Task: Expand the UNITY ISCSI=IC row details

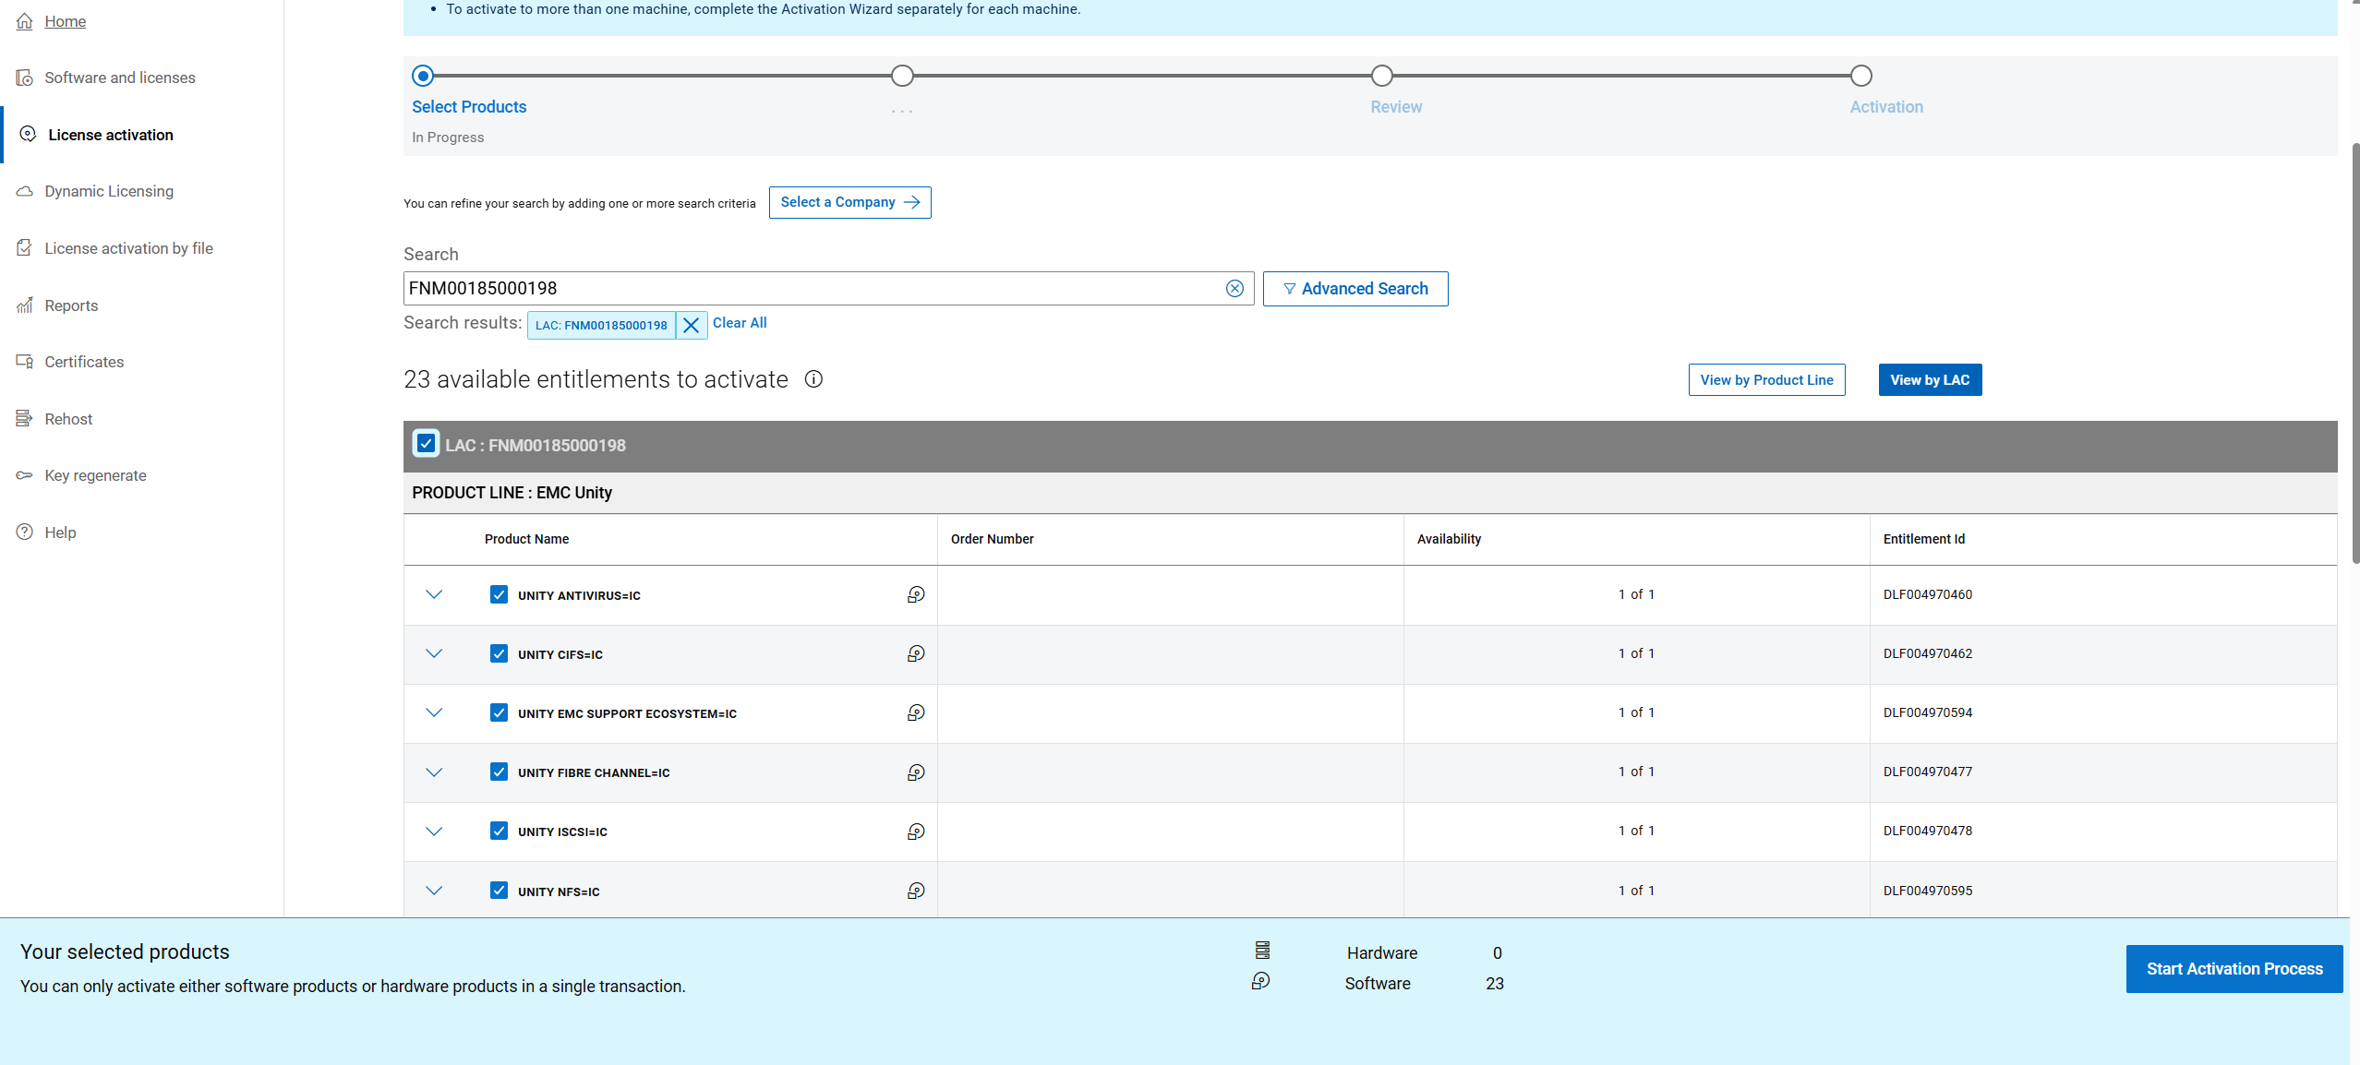Action: [434, 832]
